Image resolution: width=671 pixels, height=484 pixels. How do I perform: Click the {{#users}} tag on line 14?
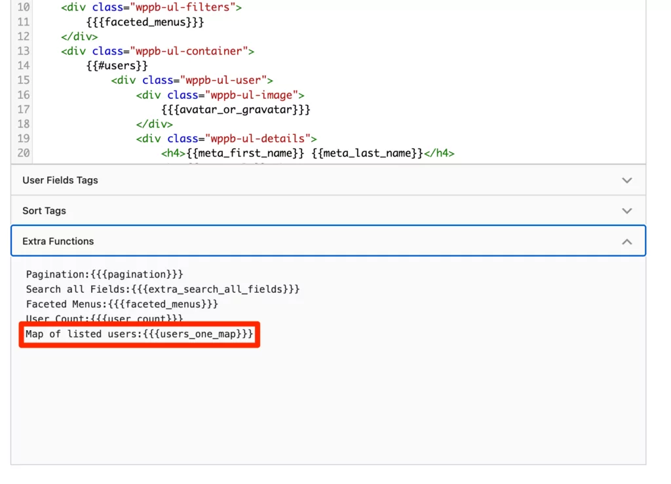pos(117,65)
